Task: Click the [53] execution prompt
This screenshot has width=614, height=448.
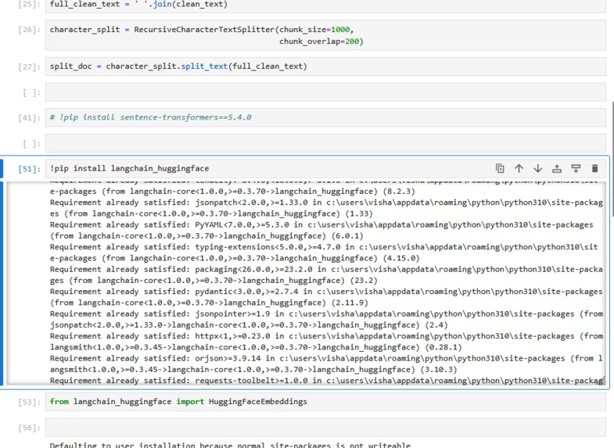Action: pyautogui.click(x=30, y=402)
